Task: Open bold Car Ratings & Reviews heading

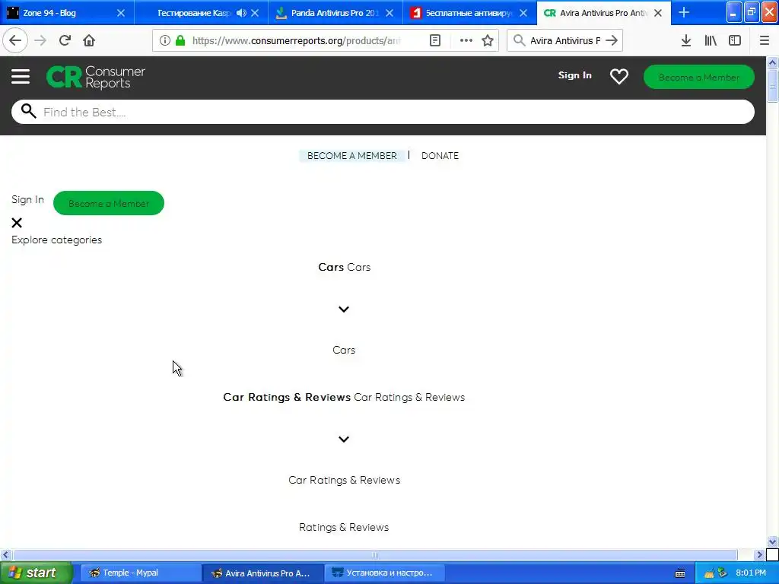Action: 287,397
